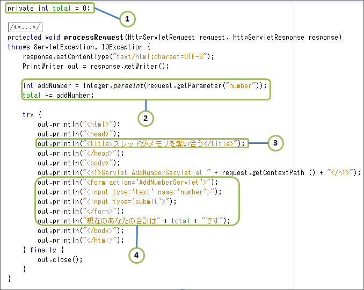
Task: Click the processRequest method name
Action: [93, 38]
